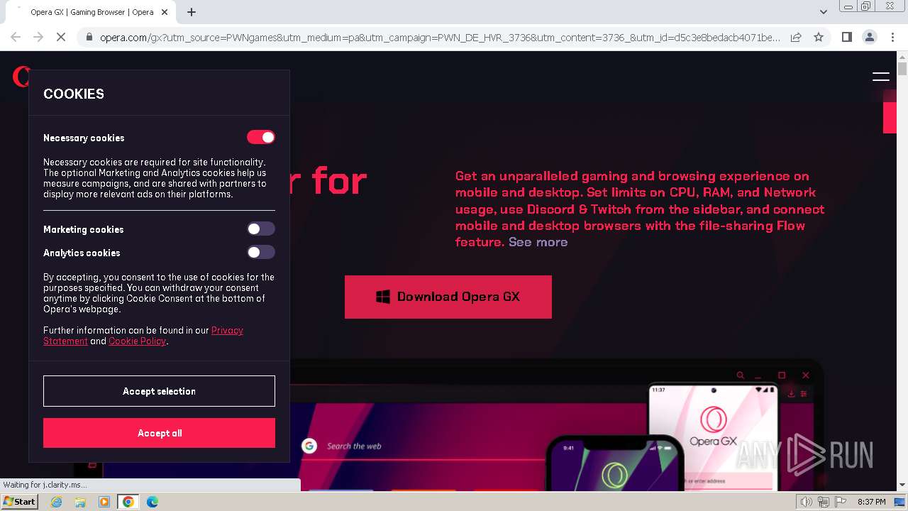View site information lock icon
Screen dimensions: 908x511
(89, 37)
